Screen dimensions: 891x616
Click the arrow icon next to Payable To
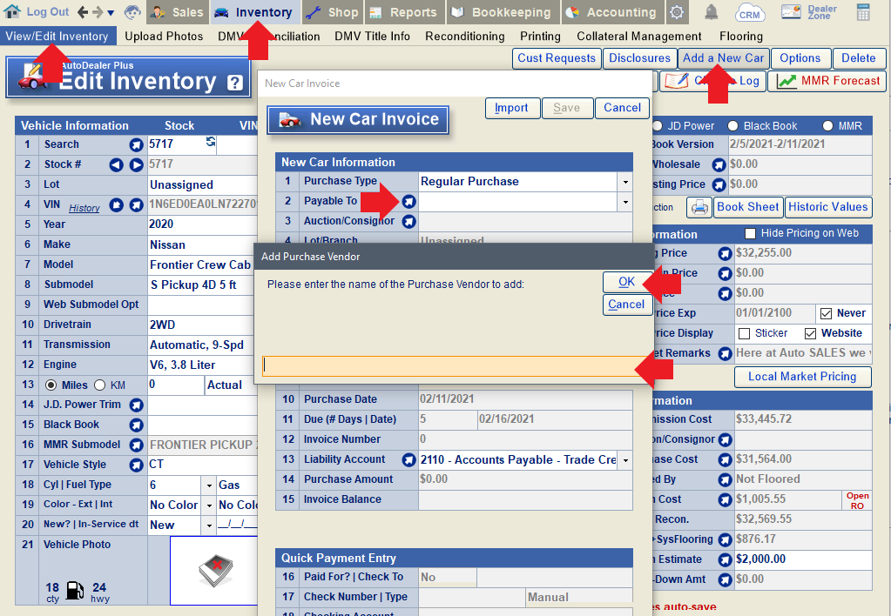click(408, 201)
